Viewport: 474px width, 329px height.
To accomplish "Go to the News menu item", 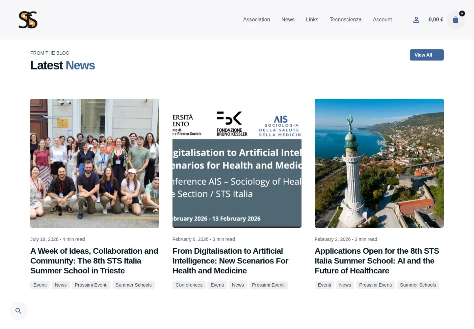I will 288,20.
